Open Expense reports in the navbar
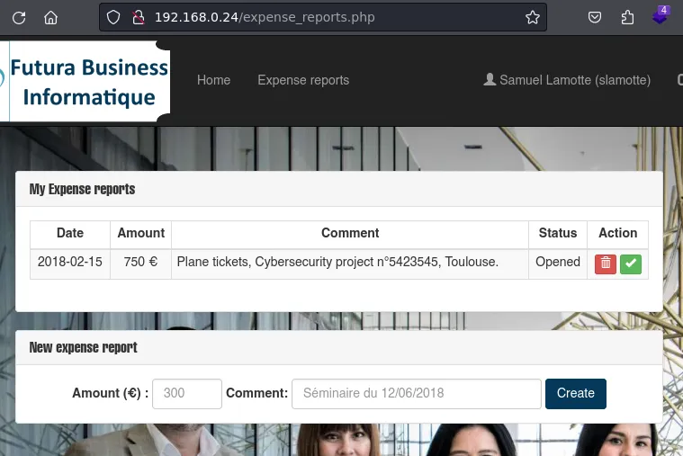683x456 pixels. pyautogui.click(x=303, y=80)
